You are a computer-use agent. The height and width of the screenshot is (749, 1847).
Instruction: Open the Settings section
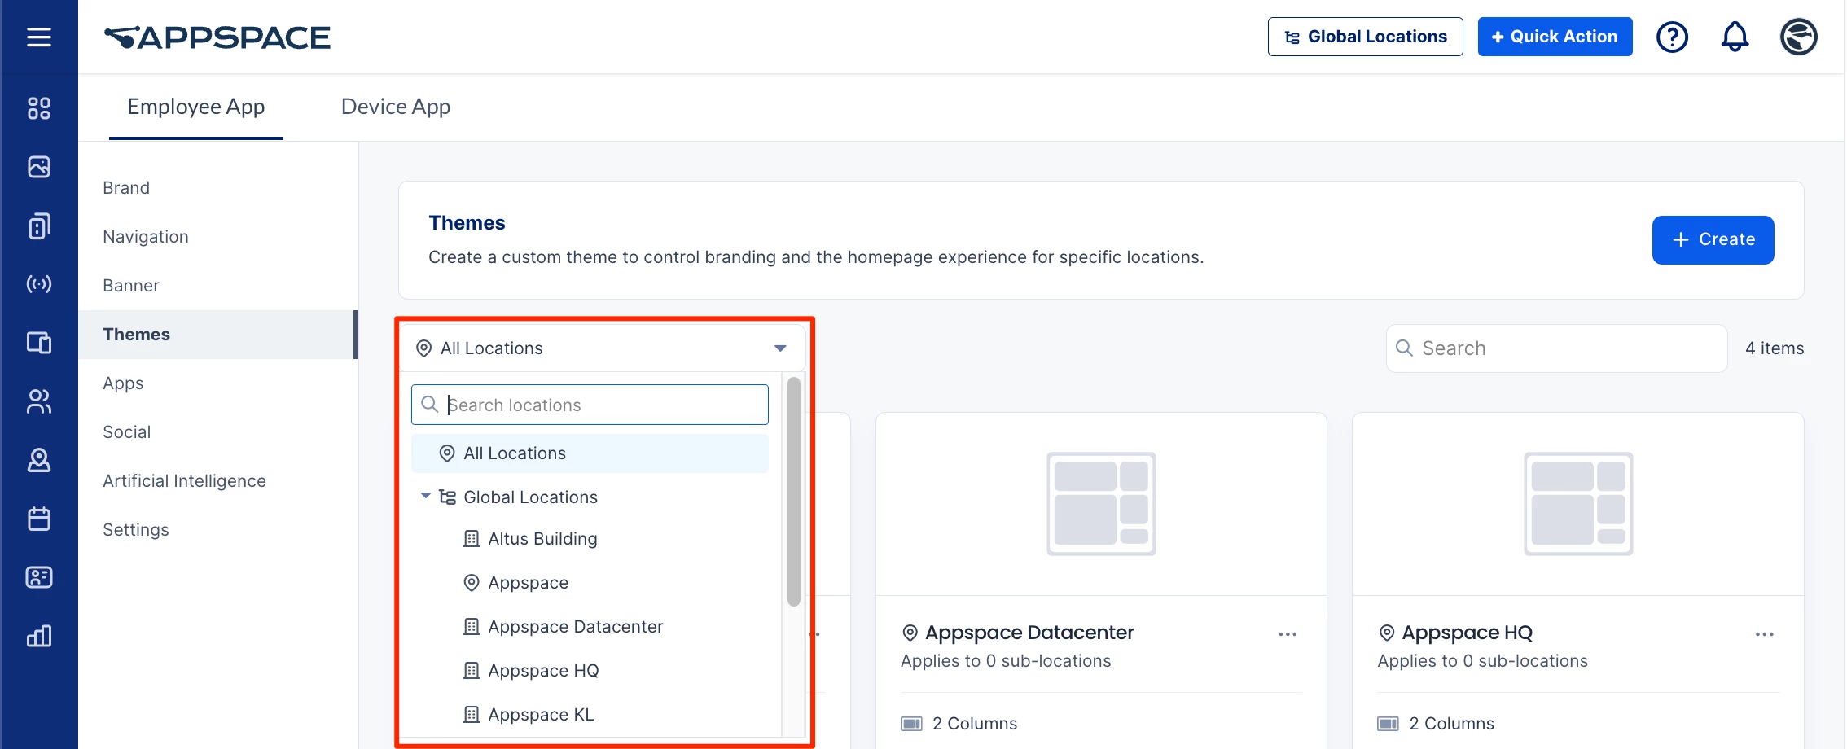(x=136, y=530)
